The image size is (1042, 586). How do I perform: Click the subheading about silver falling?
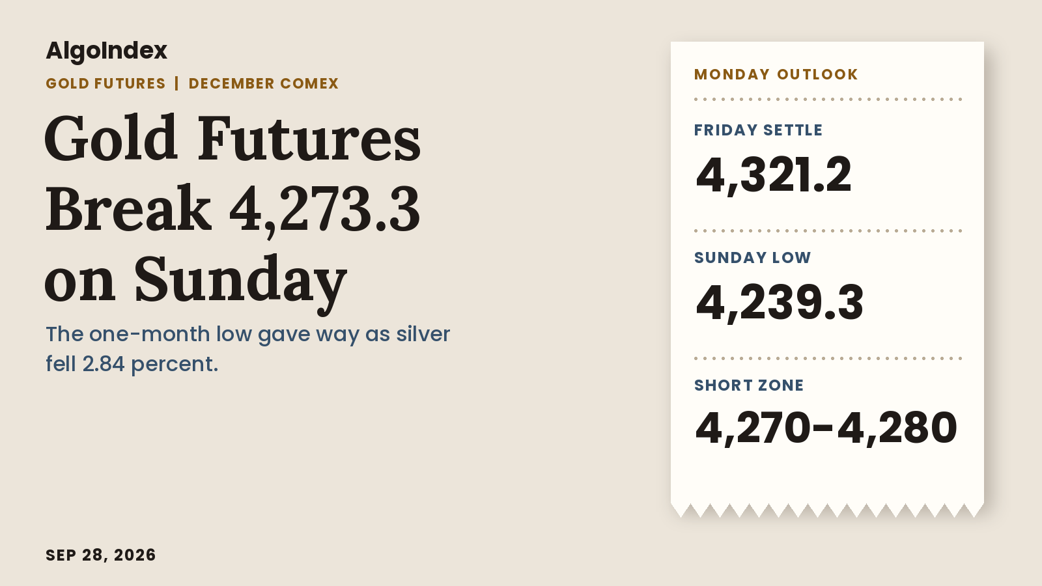pyautogui.click(x=247, y=348)
